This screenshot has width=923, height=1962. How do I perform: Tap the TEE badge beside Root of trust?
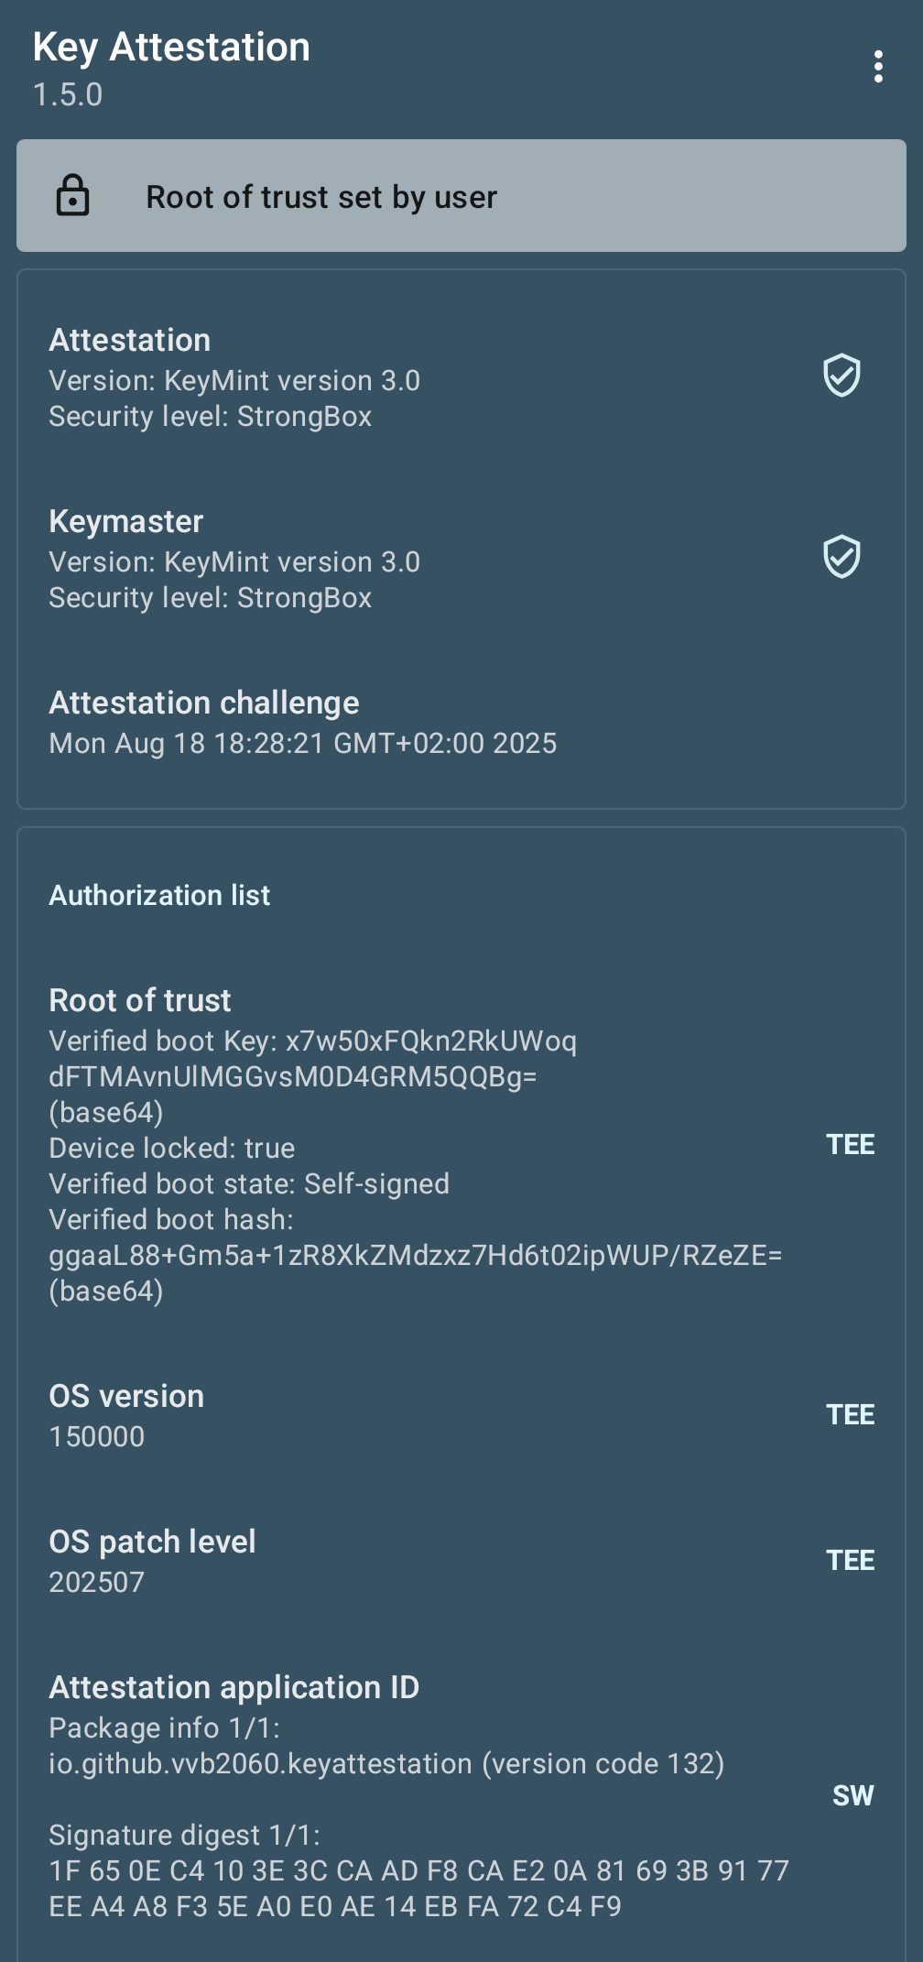(x=850, y=1145)
